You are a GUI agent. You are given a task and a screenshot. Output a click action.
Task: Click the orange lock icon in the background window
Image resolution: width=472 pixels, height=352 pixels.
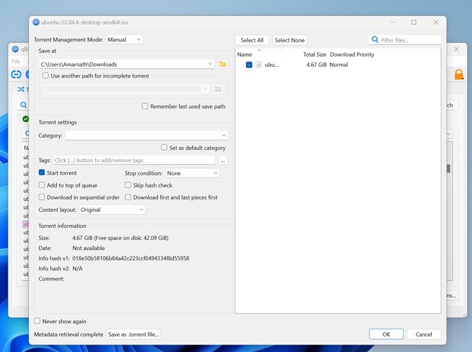pos(459,74)
